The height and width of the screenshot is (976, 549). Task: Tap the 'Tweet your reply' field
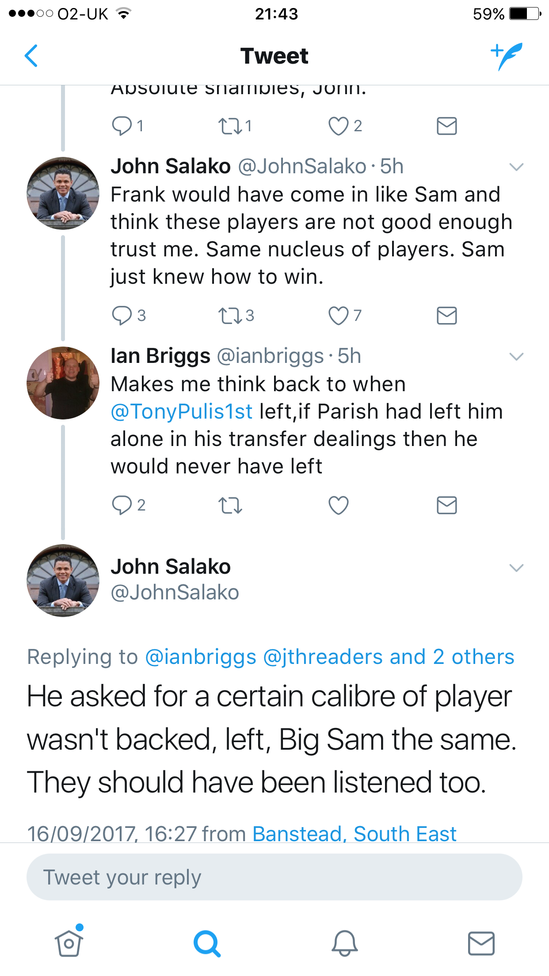point(274,877)
